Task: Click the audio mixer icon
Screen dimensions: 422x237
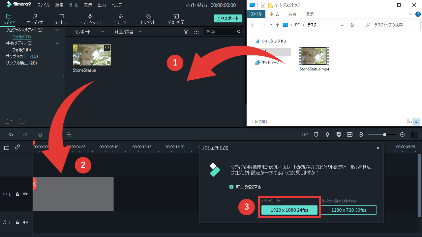Action: click(x=339, y=135)
